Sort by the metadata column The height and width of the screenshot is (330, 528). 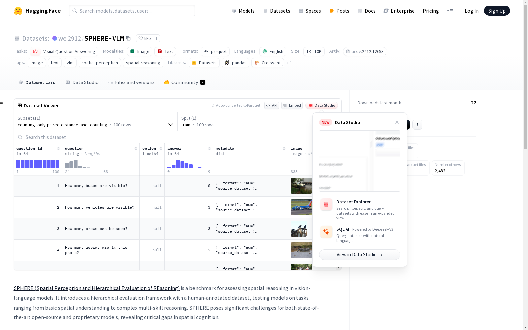click(284, 148)
